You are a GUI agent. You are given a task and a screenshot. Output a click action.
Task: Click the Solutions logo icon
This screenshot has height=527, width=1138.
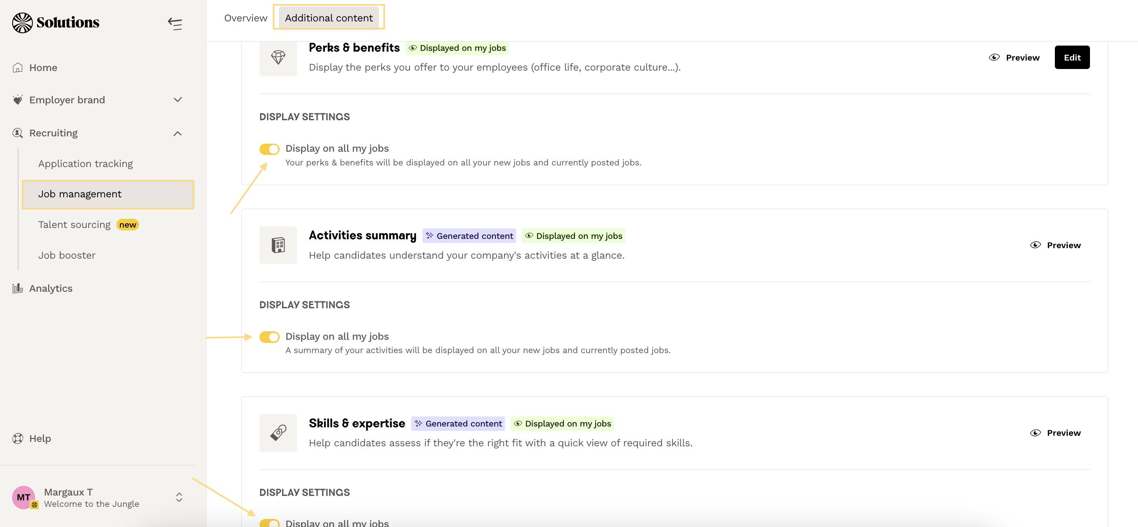[x=22, y=23]
